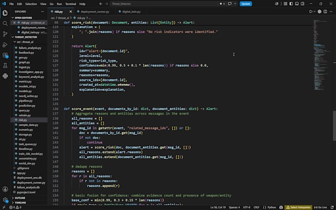
Task: Open the Edit menu
Action: (19, 4)
